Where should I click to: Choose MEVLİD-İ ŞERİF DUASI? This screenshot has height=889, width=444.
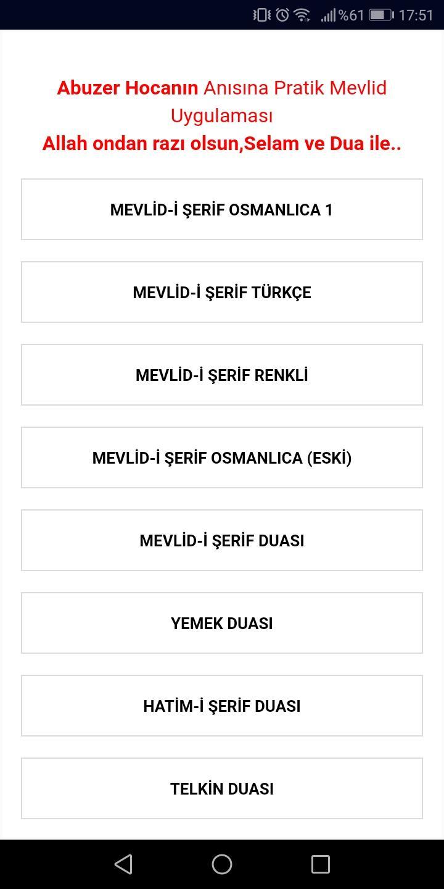pyautogui.click(x=222, y=540)
